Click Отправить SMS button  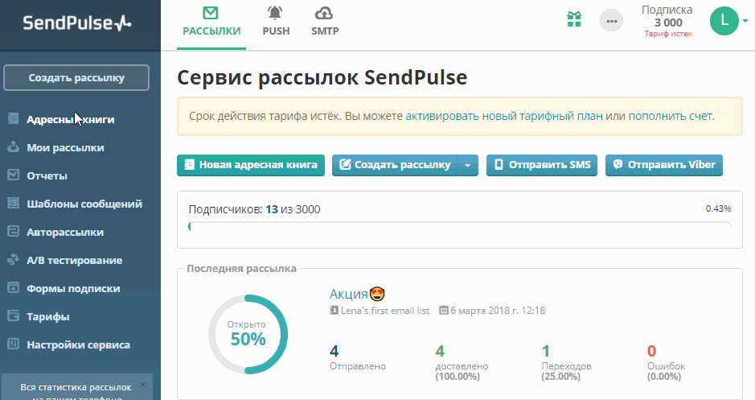[x=542, y=165]
